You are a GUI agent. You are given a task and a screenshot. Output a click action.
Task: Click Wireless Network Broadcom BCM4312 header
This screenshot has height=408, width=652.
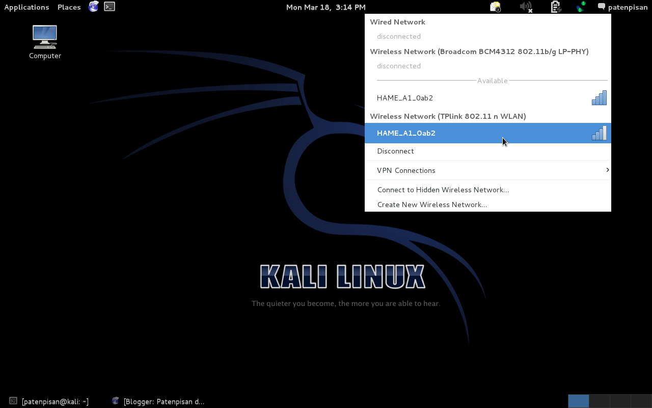pyautogui.click(x=479, y=52)
